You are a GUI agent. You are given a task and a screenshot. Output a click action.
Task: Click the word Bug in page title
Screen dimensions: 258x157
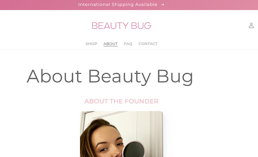pos(175,77)
